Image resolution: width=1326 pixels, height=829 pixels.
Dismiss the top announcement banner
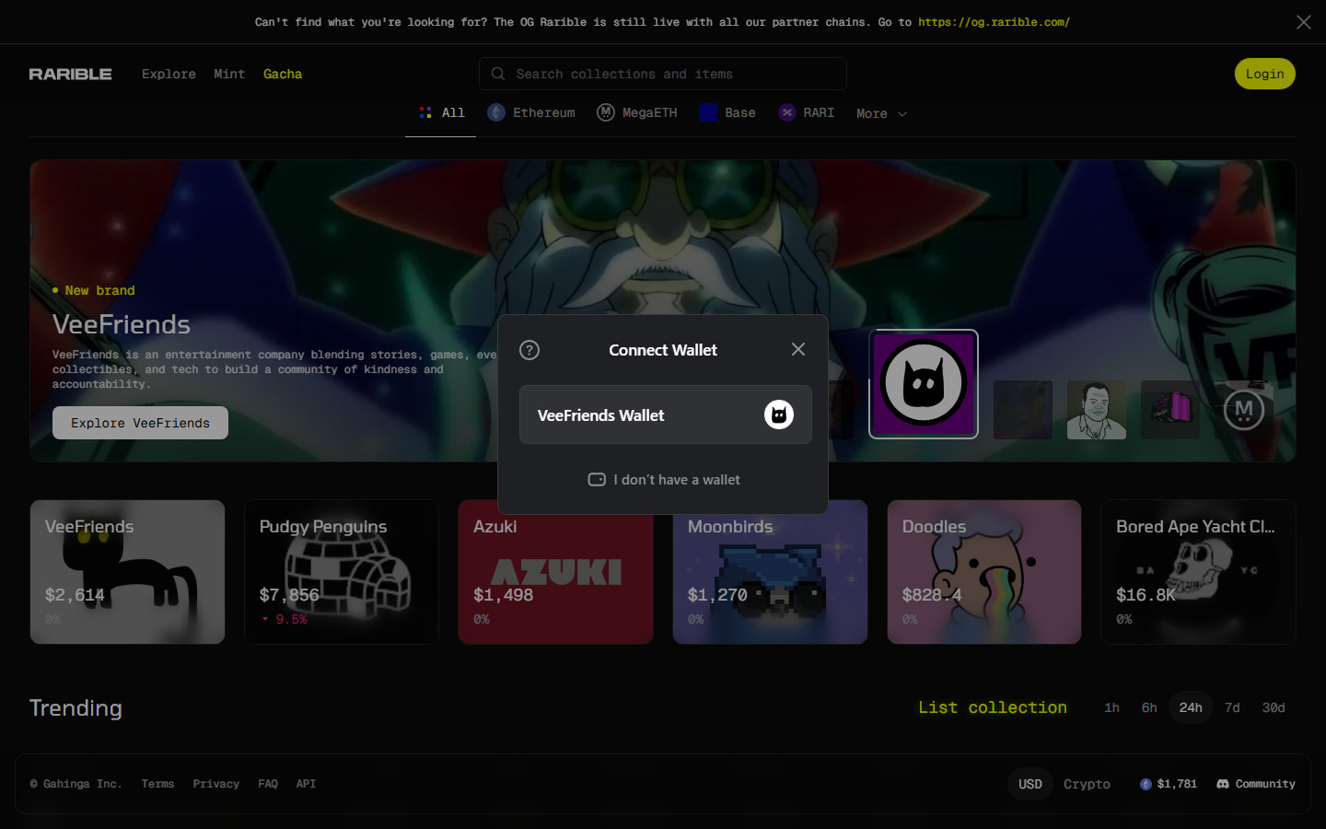coord(1304,21)
